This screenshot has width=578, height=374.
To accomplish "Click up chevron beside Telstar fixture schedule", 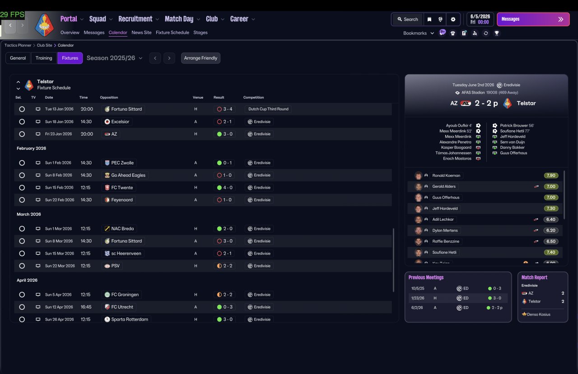I will (x=18, y=82).
